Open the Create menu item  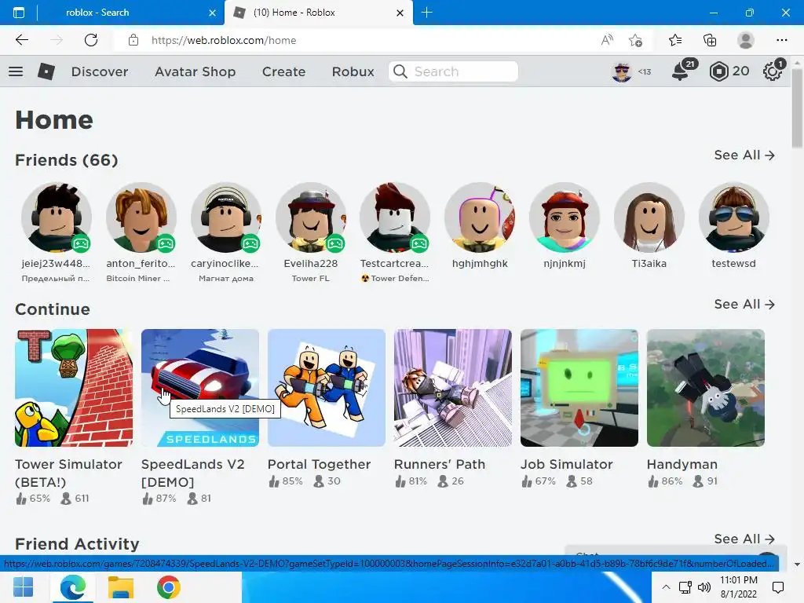[283, 71]
